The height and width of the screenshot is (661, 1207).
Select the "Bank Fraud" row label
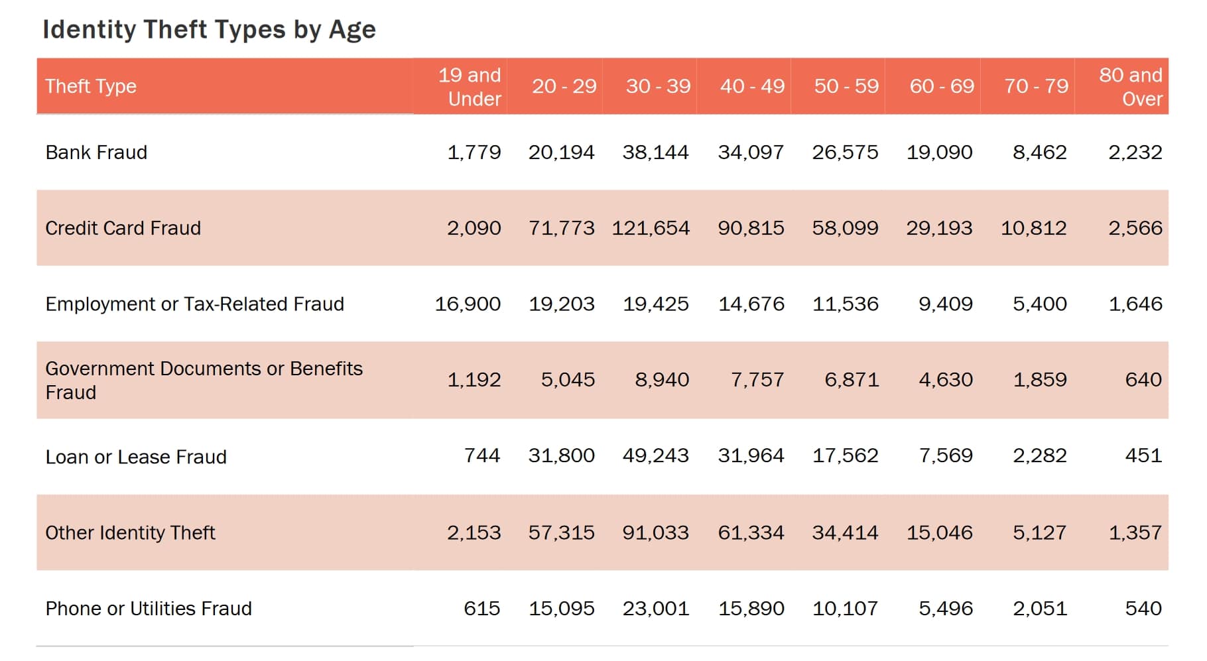tap(96, 152)
